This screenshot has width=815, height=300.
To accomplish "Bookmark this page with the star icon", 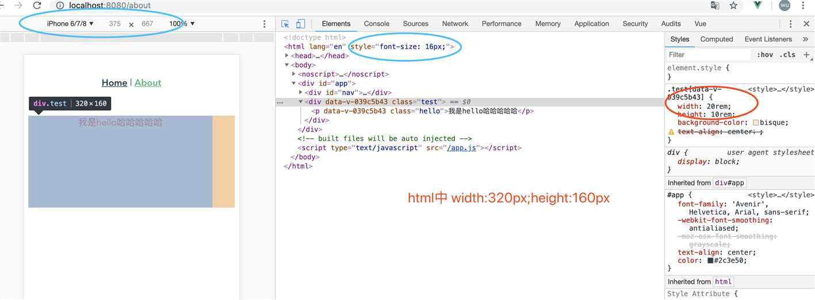I will [x=733, y=5].
